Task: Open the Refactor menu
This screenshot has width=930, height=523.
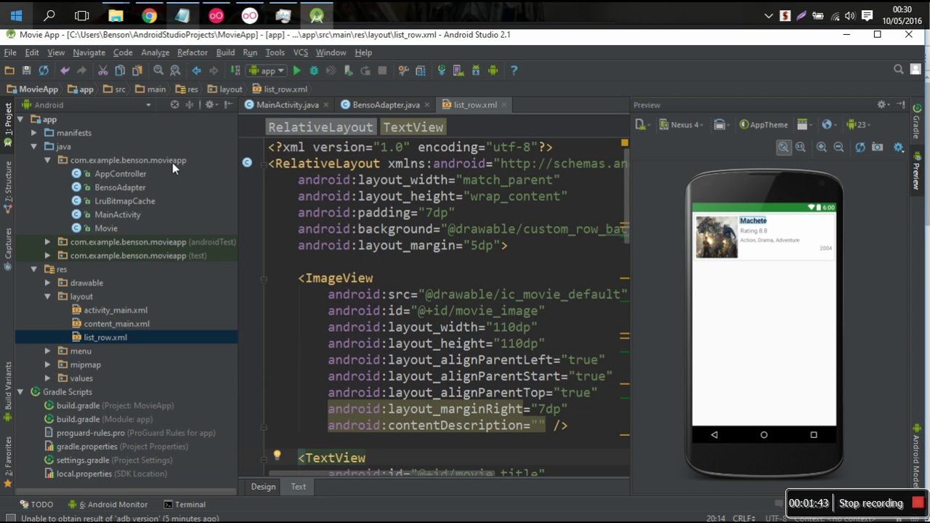Action: pyautogui.click(x=193, y=52)
